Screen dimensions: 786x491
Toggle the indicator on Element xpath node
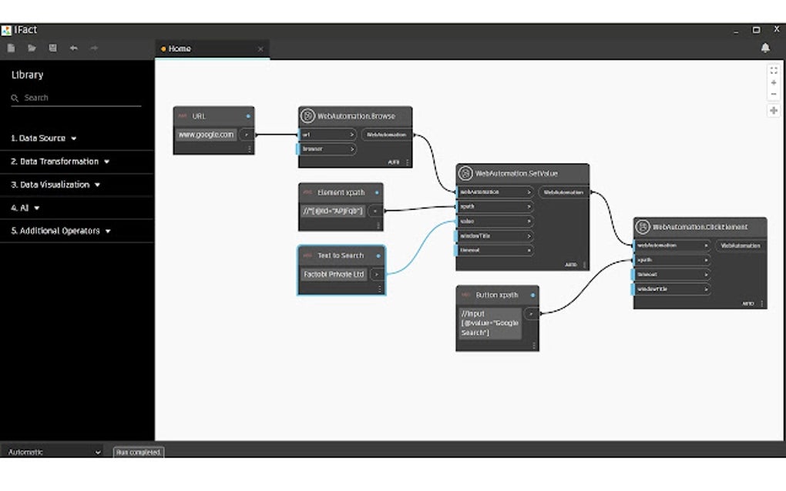click(x=376, y=192)
